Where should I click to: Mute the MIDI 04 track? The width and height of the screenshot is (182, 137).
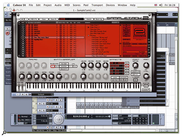pos(40,104)
